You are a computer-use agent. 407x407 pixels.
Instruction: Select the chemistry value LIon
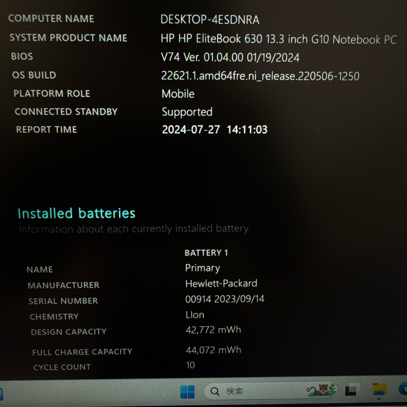[195, 315]
